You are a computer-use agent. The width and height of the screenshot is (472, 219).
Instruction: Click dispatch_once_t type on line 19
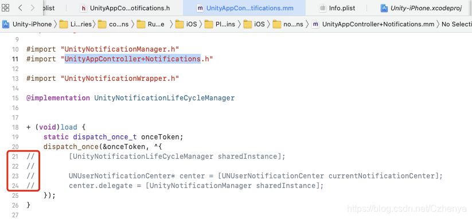pos(105,137)
